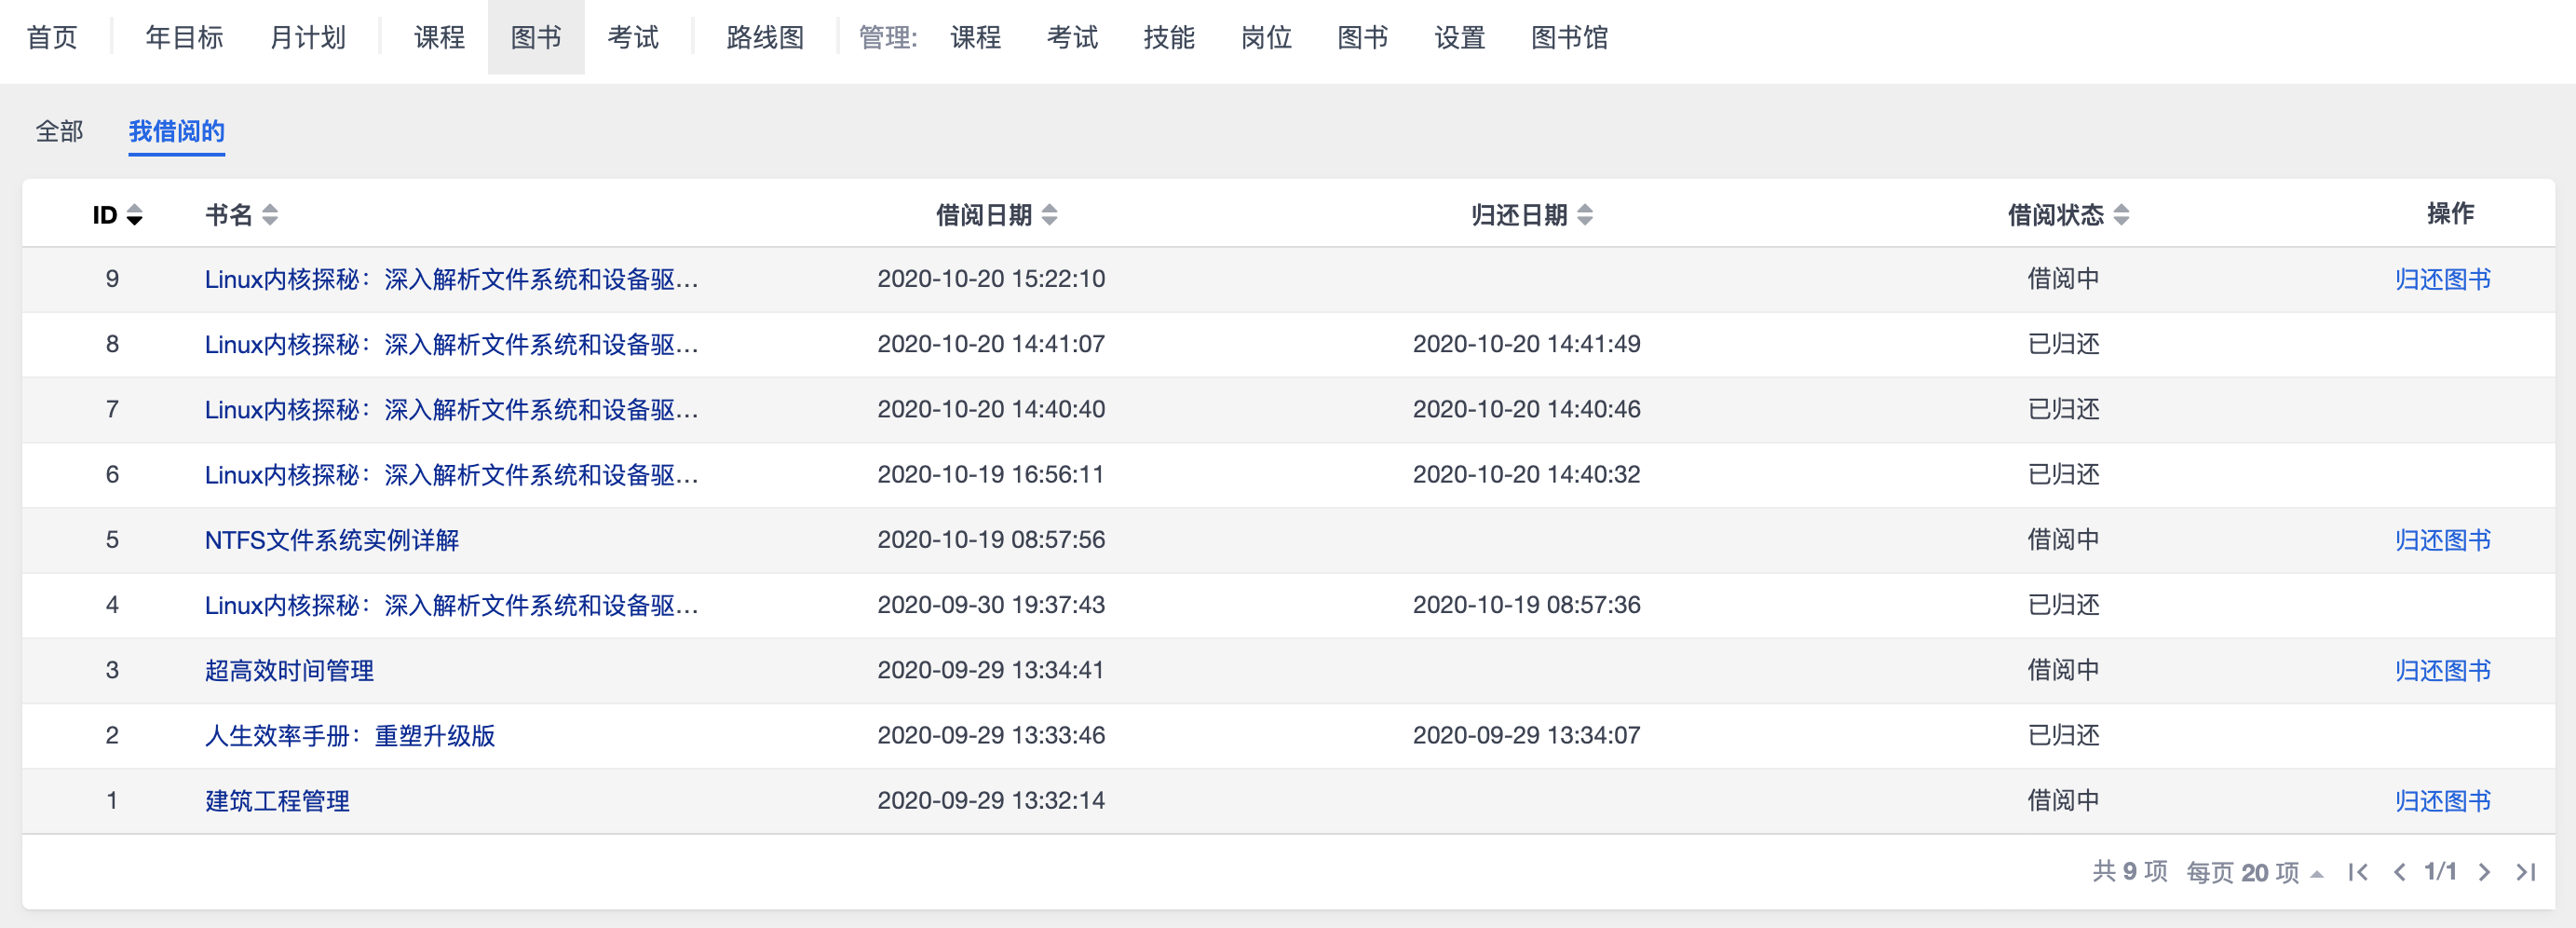Viewport: 2576px width, 928px height.
Task: Click borrow date 2020-10-20 15:22:10
Action: click(991, 279)
